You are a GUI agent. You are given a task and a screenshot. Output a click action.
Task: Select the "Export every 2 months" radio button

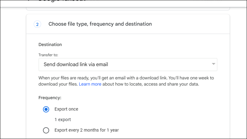(46, 130)
